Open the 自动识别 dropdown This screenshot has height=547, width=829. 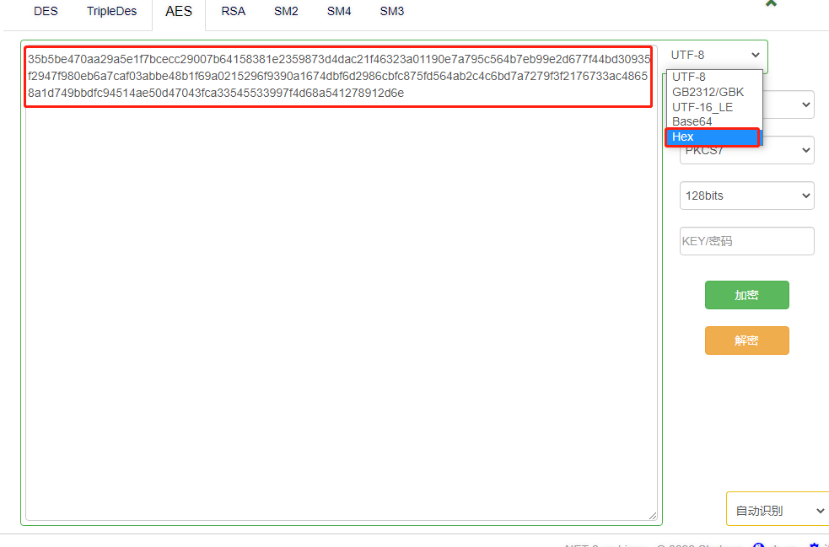tap(778, 511)
